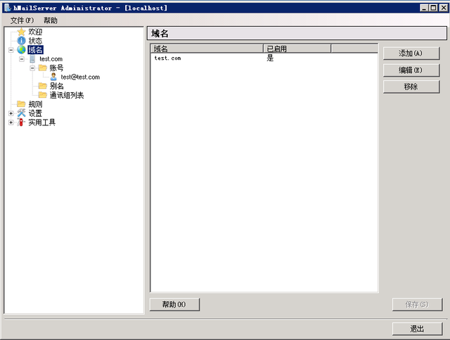Image resolution: width=450 pixels, height=340 pixels.
Task: Select 欢迎 in the tree
Action: 35,32
